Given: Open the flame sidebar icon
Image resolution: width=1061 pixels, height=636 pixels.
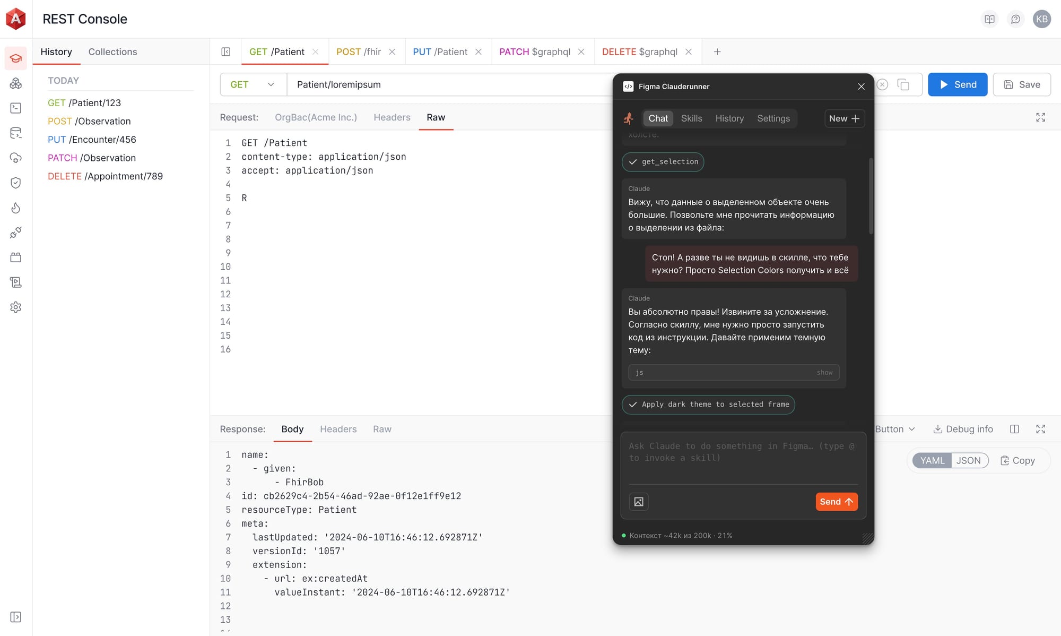Looking at the screenshot, I should pyautogui.click(x=16, y=208).
